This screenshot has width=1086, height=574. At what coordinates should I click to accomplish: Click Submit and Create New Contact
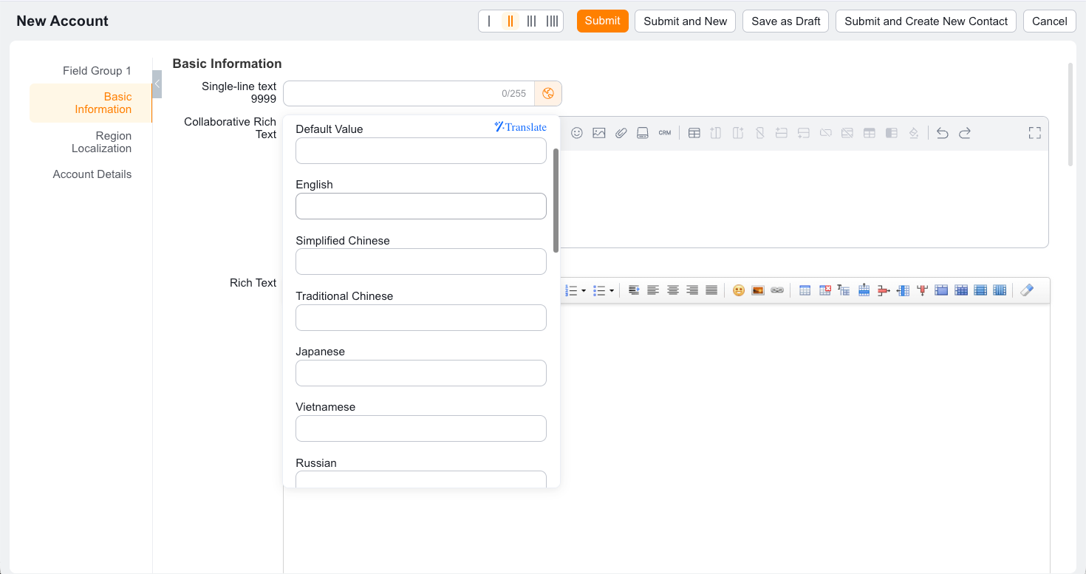point(926,21)
